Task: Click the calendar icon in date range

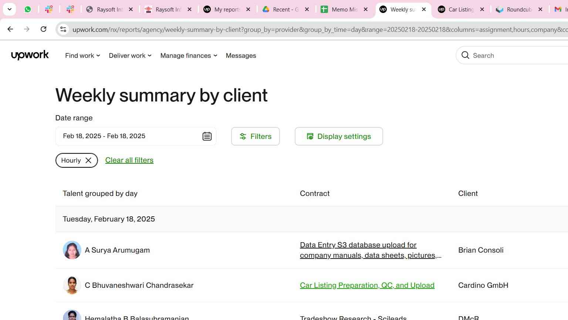Action: click(207, 136)
